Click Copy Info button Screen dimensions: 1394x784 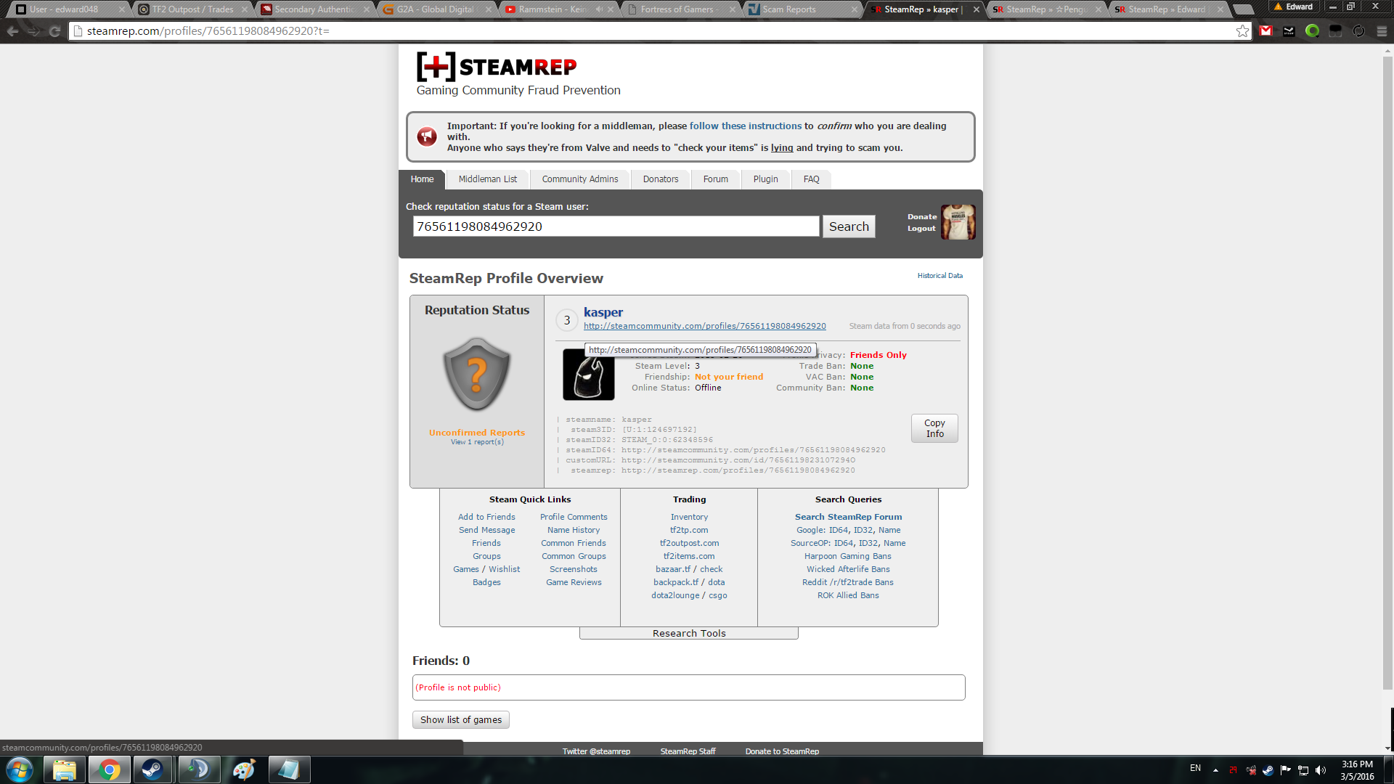click(934, 428)
